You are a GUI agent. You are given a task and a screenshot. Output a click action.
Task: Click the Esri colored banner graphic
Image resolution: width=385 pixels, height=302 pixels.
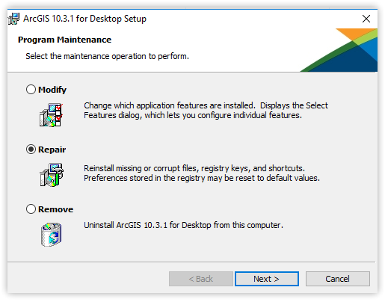pyautogui.click(x=339, y=50)
